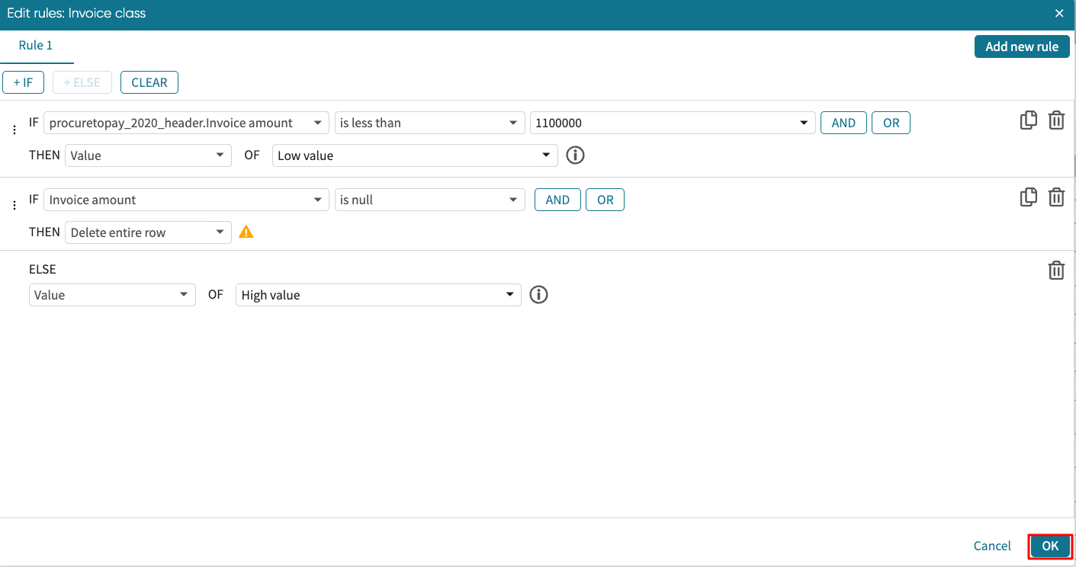Close the Edit rules dialog
Viewport: 1076px width, 567px height.
[x=1058, y=14]
